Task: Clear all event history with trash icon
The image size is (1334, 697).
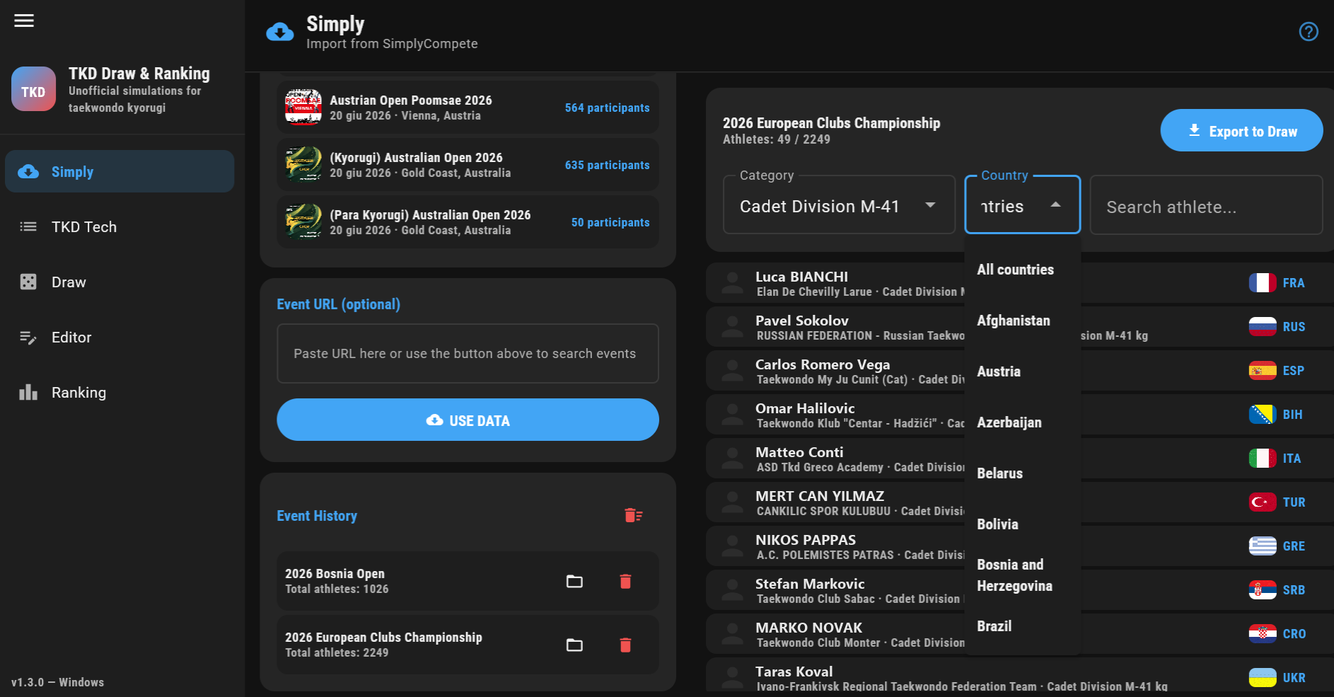Action: pos(633,515)
